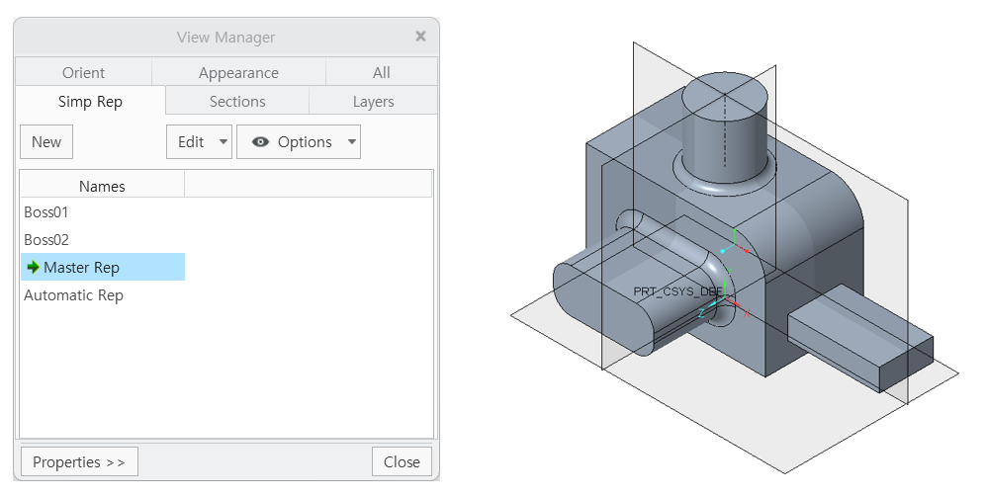The width and height of the screenshot is (986, 496).
Task: Select the Boss01 representation
Action: point(45,212)
